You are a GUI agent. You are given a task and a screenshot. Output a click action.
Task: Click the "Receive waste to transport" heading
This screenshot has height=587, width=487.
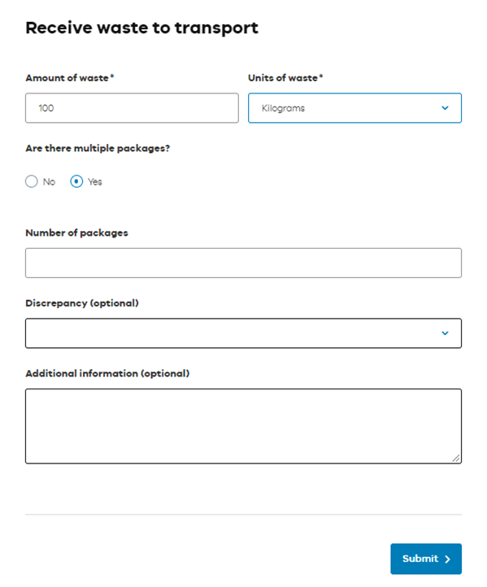[141, 28]
